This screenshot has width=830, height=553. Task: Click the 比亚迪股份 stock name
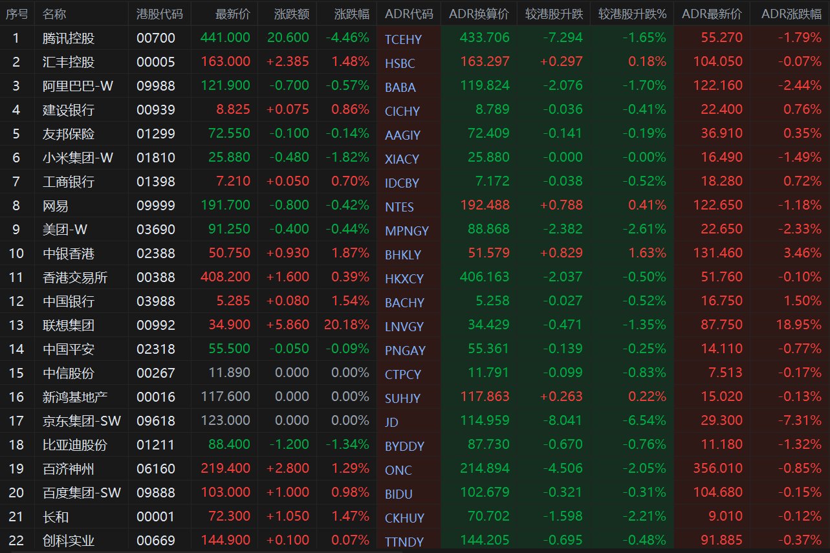pyautogui.click(x=75, y=445)
